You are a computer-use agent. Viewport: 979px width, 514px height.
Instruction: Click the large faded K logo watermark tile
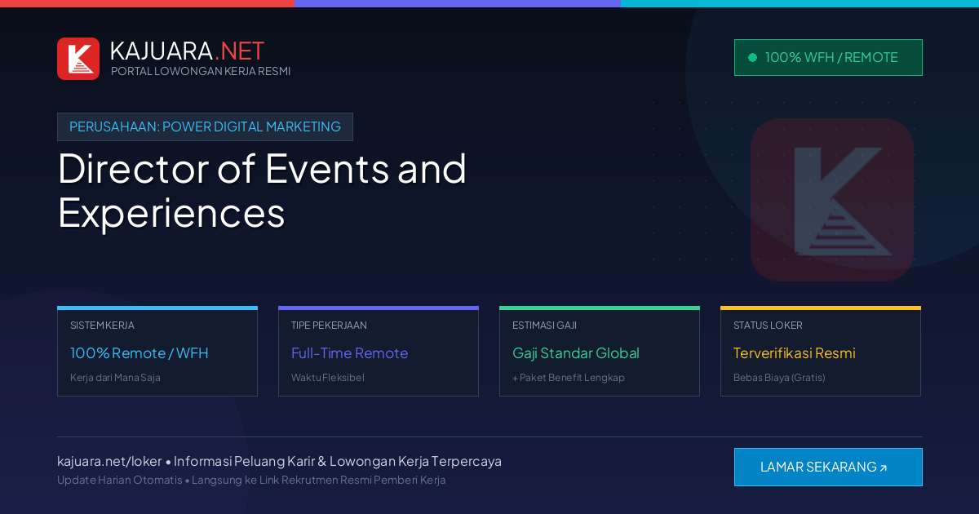(x=832, y=200)
